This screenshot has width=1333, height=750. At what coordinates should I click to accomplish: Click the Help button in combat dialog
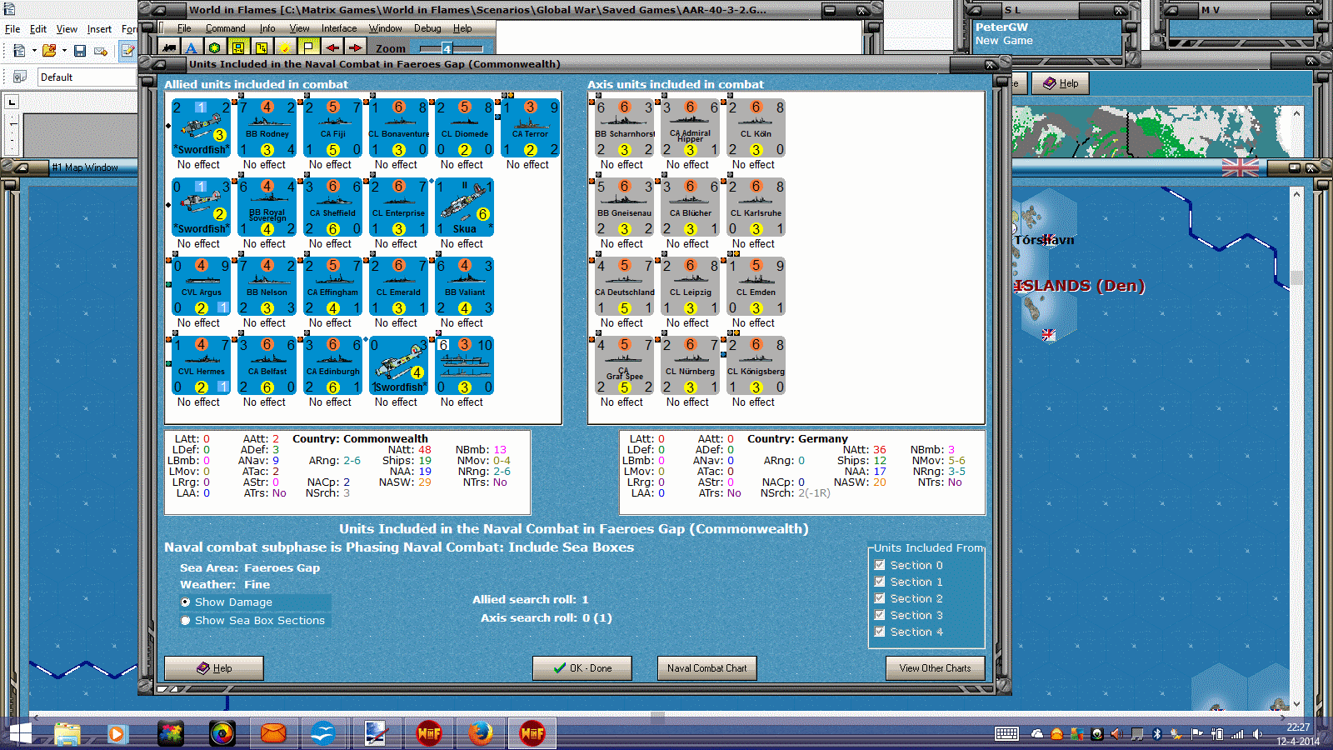214,668
